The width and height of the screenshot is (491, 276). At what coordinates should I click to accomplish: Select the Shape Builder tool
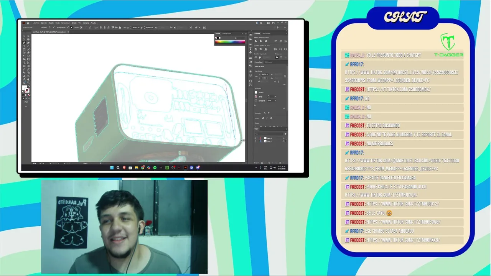click(x=24, y=62)
